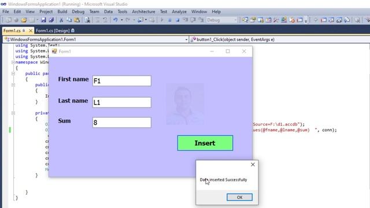Collapse the public partial class block

(x=13, y=73)
